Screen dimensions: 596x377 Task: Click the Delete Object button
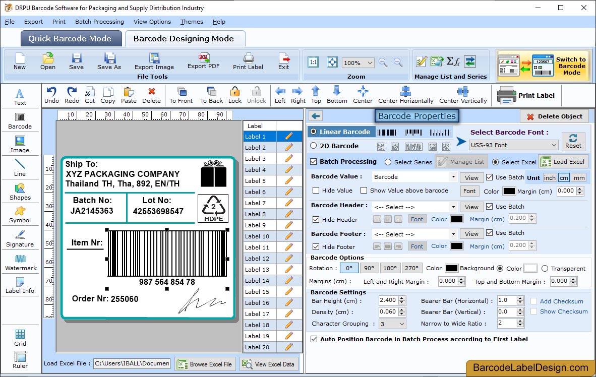click(554, 116)
